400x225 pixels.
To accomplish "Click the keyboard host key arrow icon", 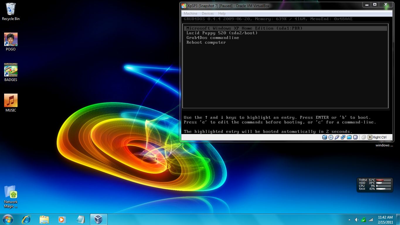I will point(370,137).
